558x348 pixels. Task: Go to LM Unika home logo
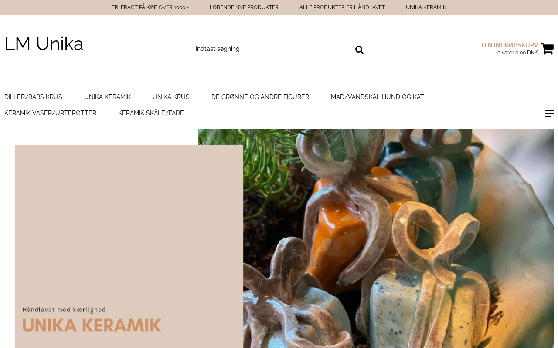click(x=44, y=44)
